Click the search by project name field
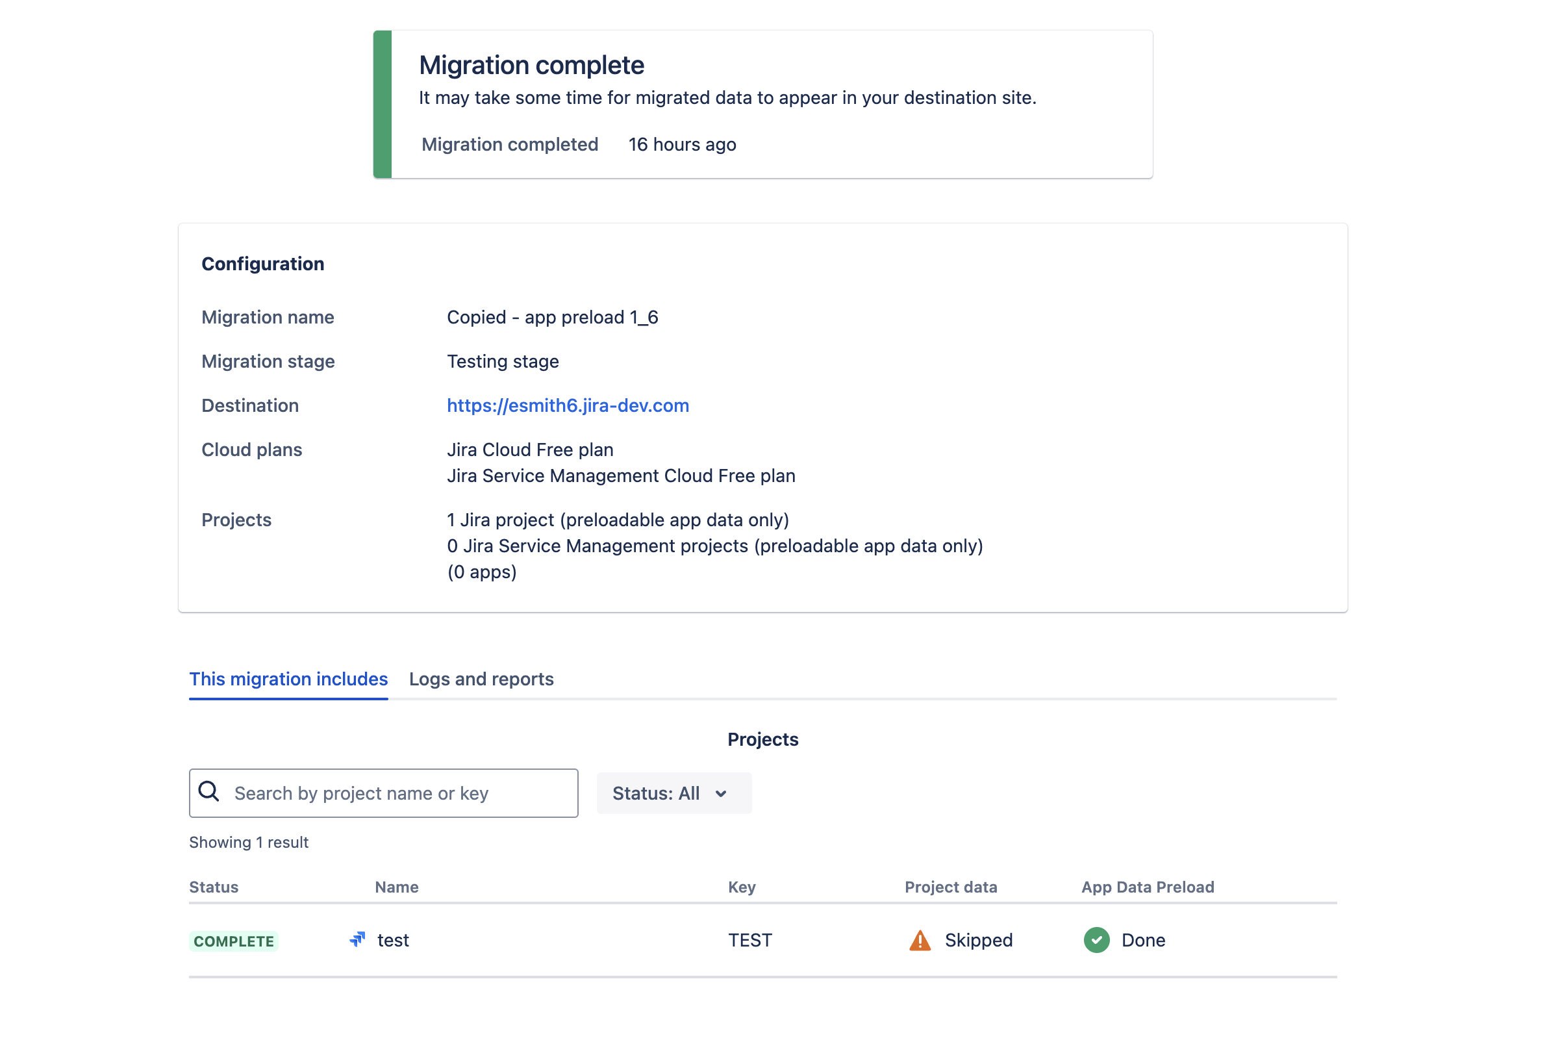 click(399, 793)
